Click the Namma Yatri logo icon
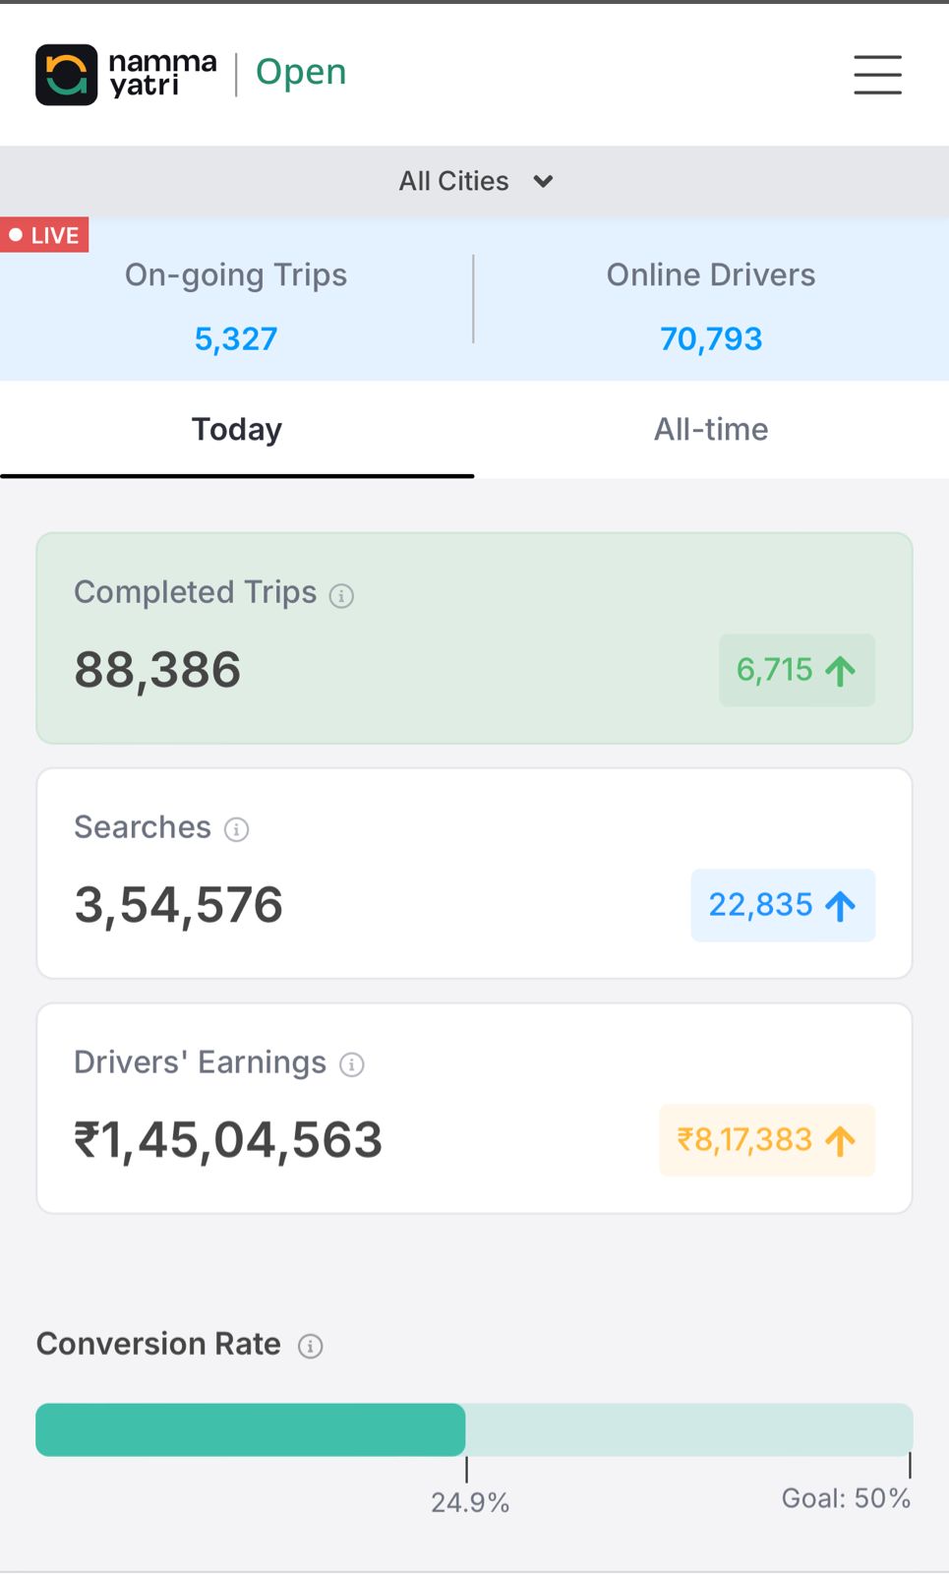949x1574 pixels. click(67, 75)
